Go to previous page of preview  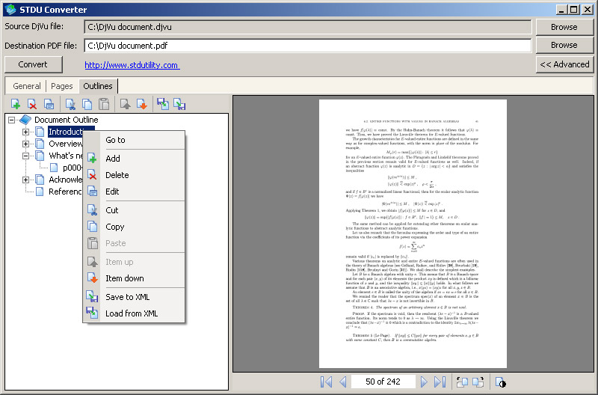(x=343, y=382)
